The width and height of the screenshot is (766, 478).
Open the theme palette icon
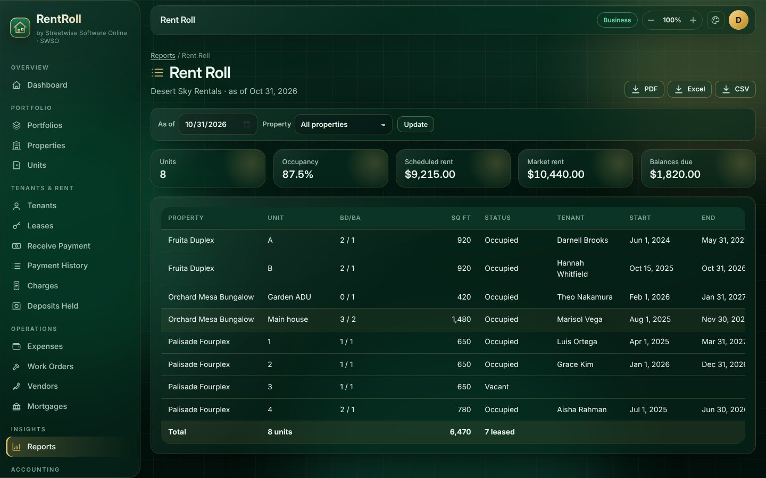[715, 20]
